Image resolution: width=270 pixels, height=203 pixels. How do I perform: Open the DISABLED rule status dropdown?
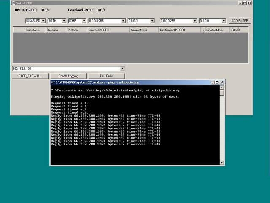[x=43, y=20]
